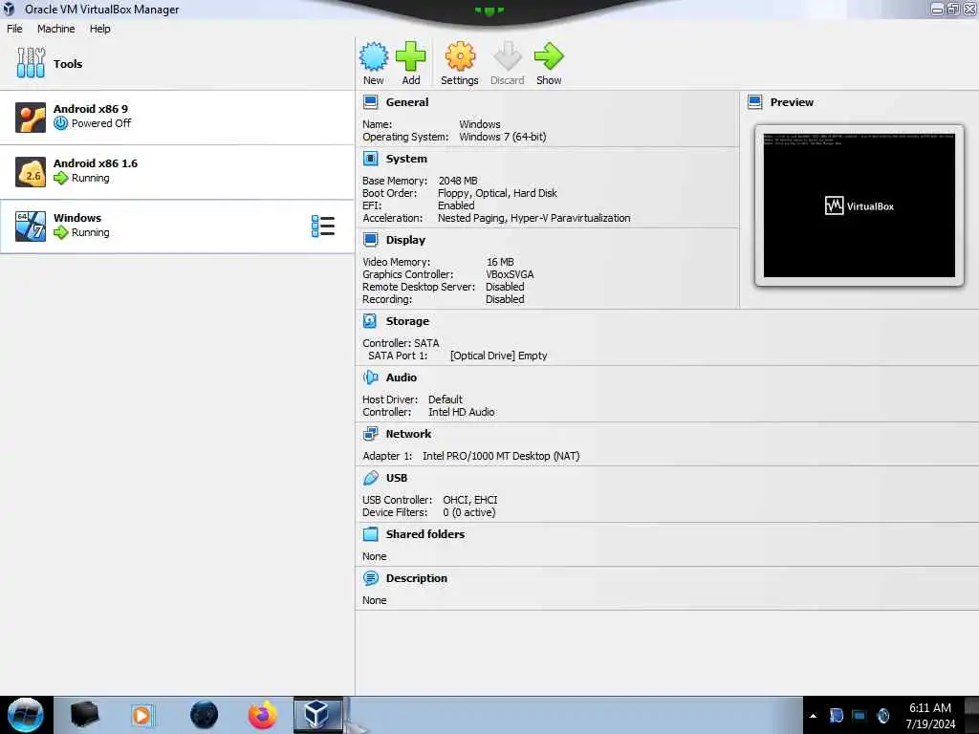
Task: Click the 'Windows 7 (64-bit)' operating system value
Action: [503, 137]
